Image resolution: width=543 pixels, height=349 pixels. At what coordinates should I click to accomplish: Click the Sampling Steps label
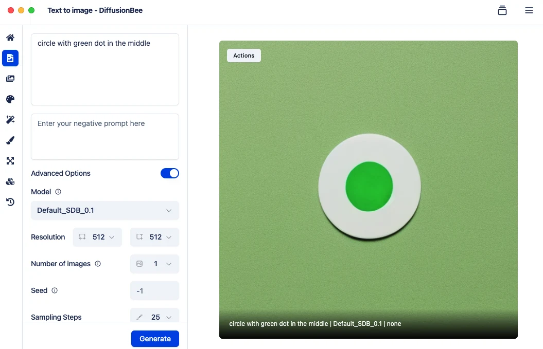pos(56,317)
